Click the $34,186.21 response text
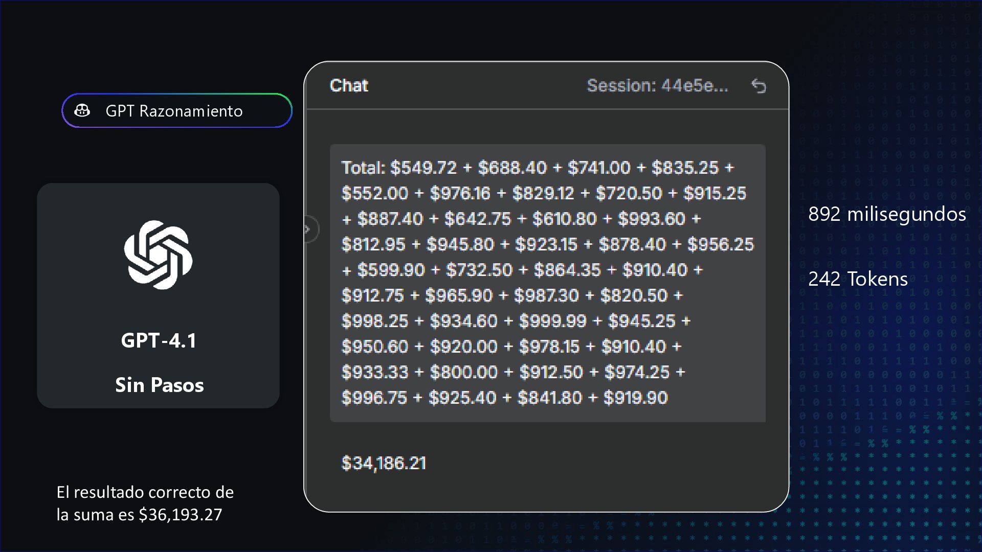Screen dimensions: 982x552 [x=384, y=463]
